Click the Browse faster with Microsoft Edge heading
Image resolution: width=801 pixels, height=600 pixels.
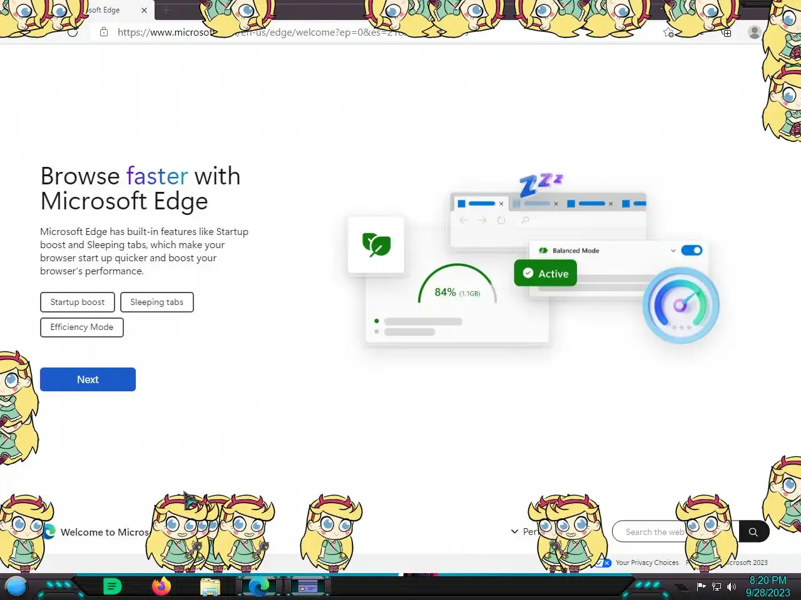pos(140,188)
